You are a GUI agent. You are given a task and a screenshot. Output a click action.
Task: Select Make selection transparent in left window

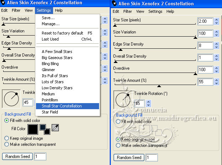[x=30, y=144]
